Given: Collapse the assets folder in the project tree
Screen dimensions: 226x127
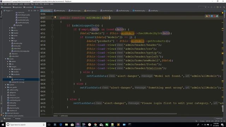Looking at the screenshot, I should pyautogui.click(x=6, y=59).
